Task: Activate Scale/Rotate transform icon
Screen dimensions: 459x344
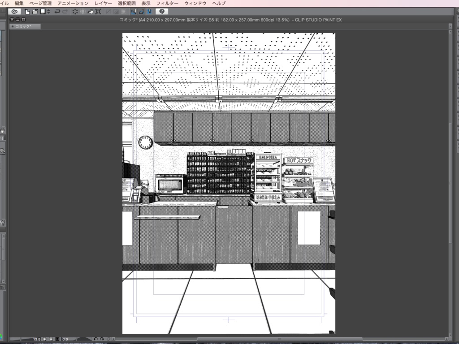Action: coord(98,12)
